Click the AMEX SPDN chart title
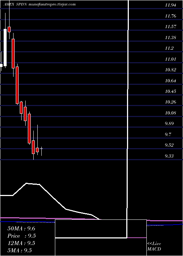The image size is (183, 256). (40, 4)
